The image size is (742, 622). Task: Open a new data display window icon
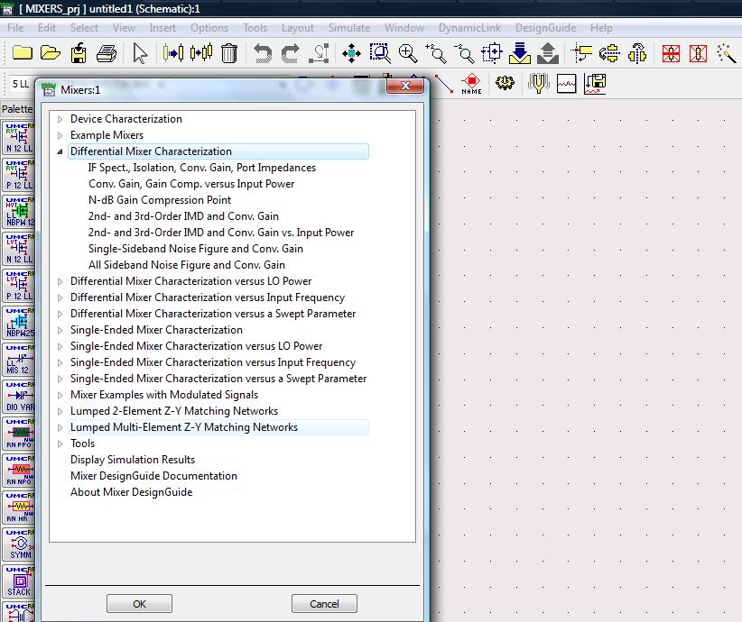[567, 84]
